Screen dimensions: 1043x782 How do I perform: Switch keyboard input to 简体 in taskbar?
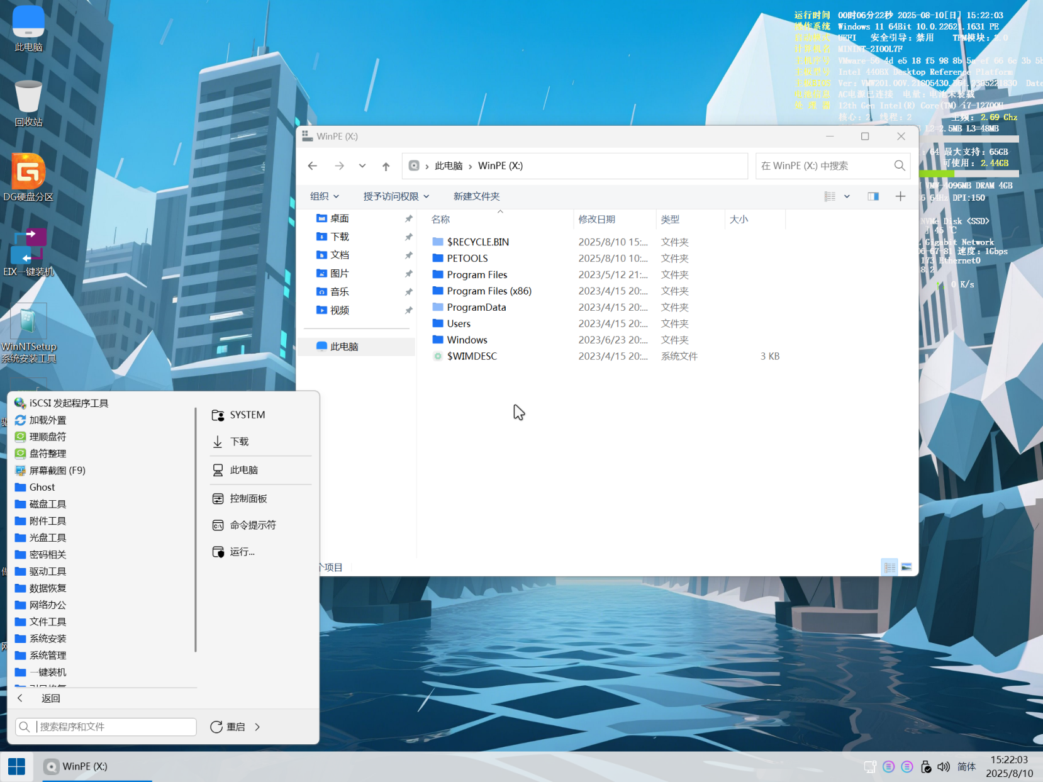point(967,766)
